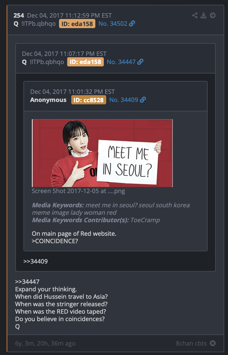This screenshot has width=228, height=355.
Task: Click the ID: cc8528 badge on the Anonymous post
Action: pyautogui.click(x=89, y=100)
